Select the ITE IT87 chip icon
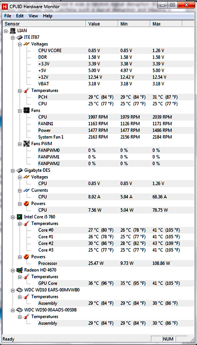The width and height of the screenshot is (197, 345). [x=20, y=37]
